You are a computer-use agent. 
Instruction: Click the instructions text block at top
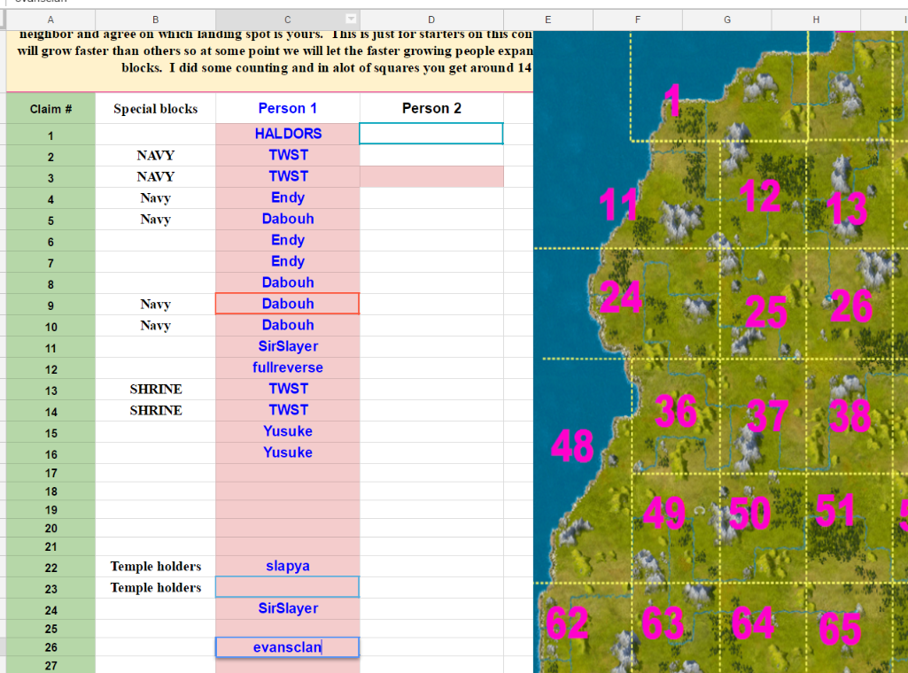270,60
